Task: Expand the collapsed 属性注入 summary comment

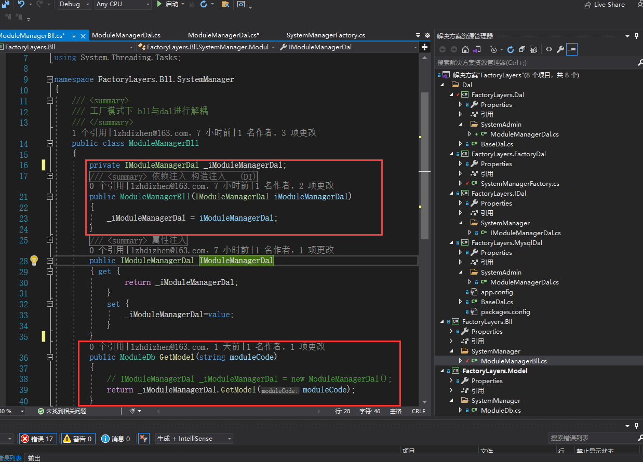Action: (x=50, y=240)
